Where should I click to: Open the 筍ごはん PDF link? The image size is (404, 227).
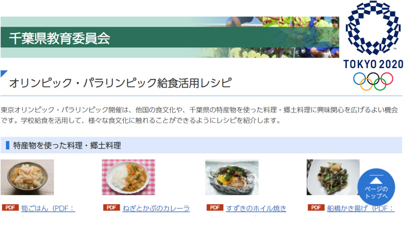tap(48, 208)
